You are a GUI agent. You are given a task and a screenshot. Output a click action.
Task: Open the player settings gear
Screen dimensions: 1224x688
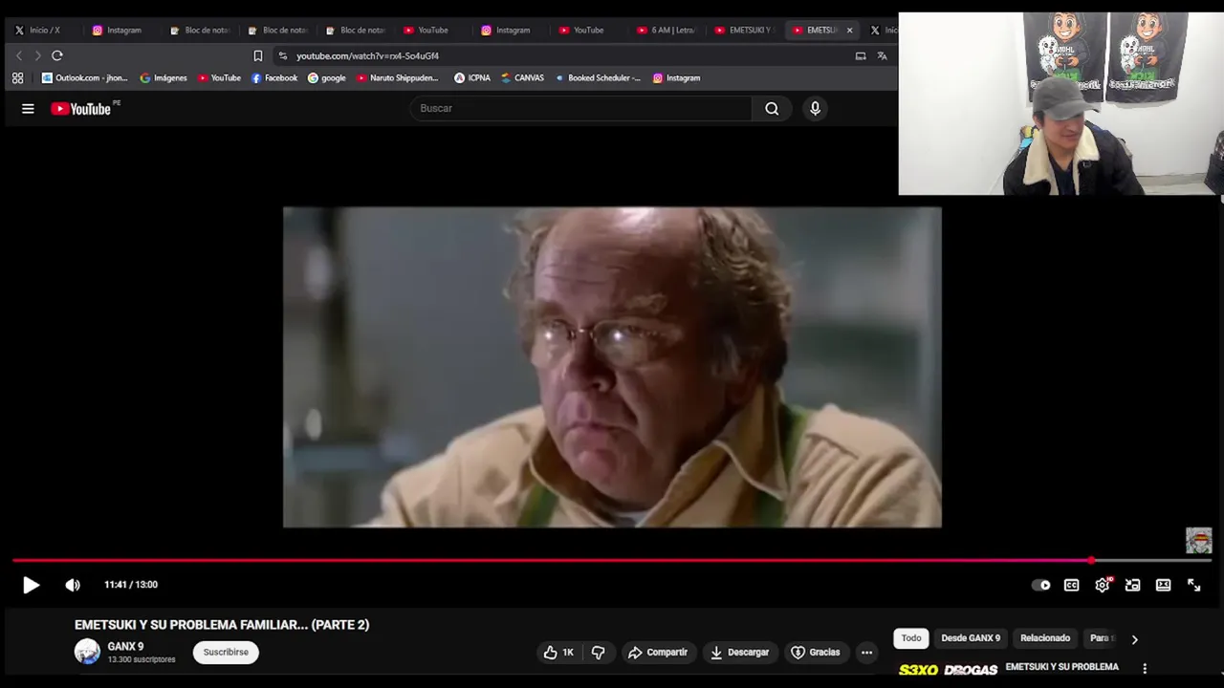pos(1103,585)
